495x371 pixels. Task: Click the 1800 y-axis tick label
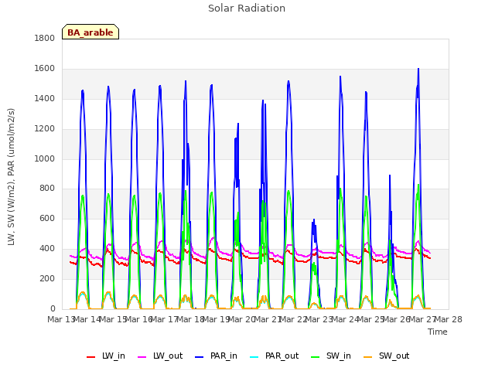45,38
